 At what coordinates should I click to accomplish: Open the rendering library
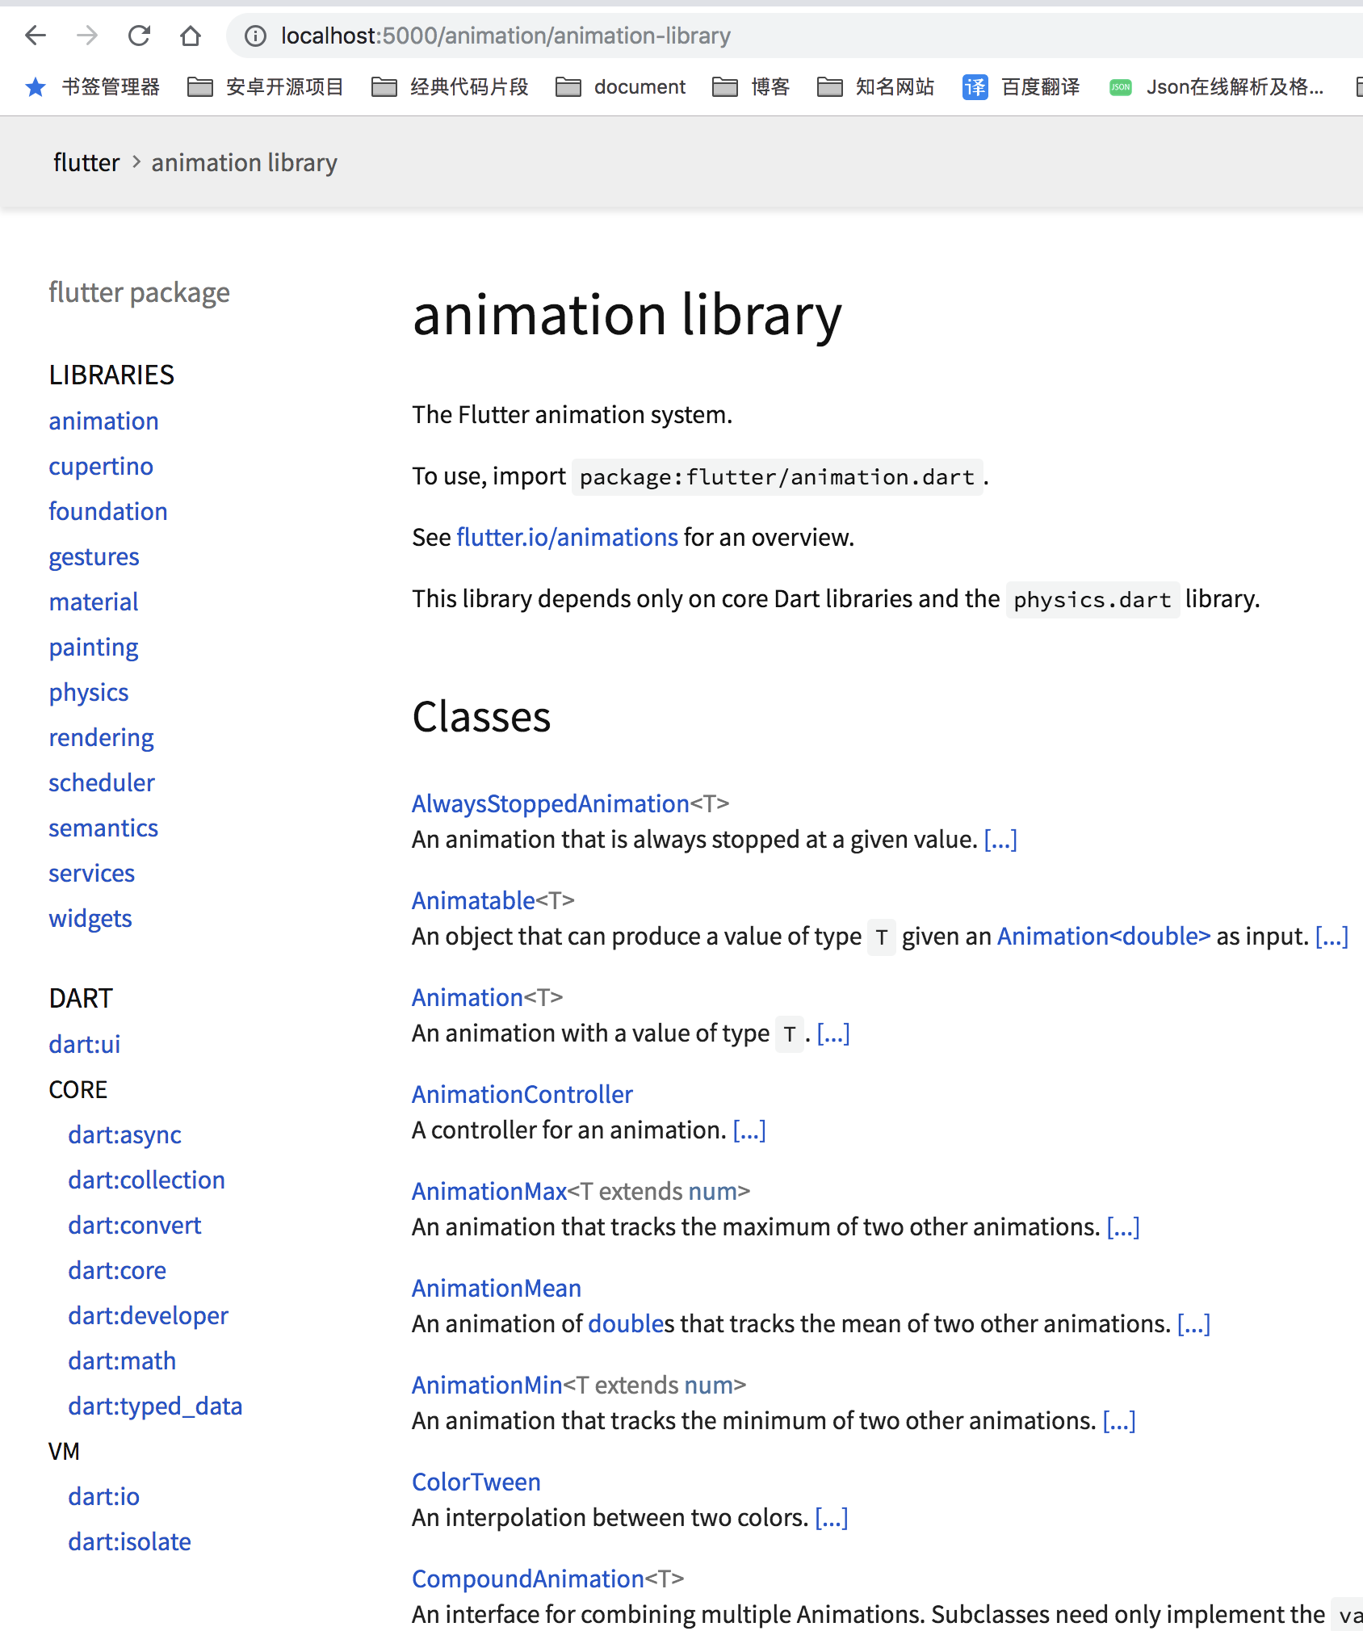[101, 737]
